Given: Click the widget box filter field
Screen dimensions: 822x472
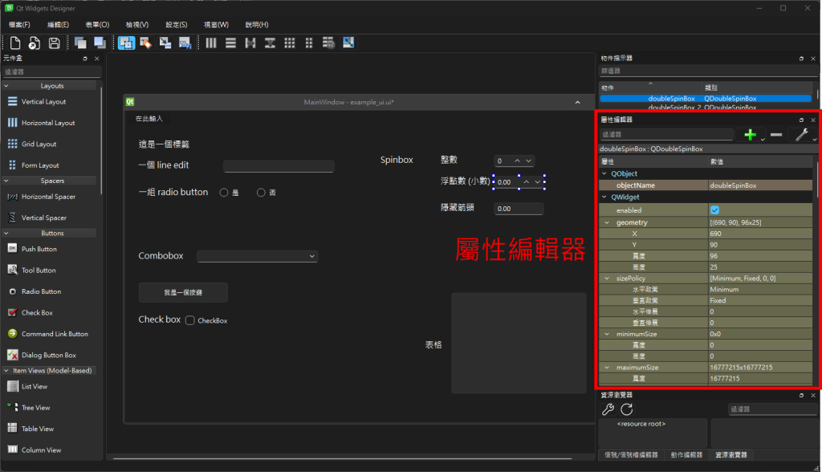Looking at the screenshot, I should point(51,72).
